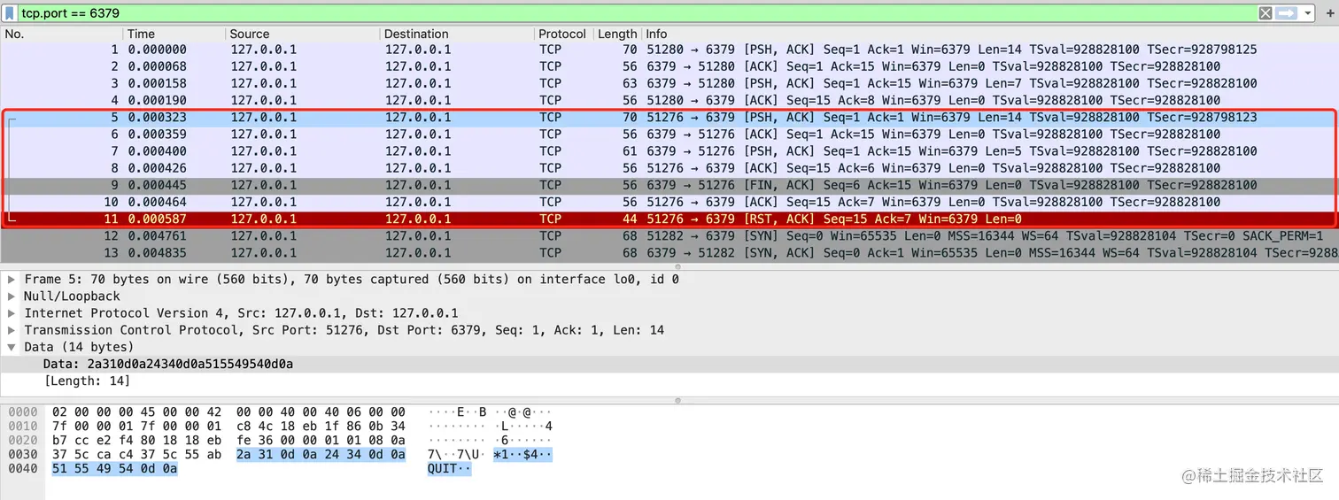Sort by the Time column header
Viewport: 1339px width, 500px height.
(174, 34)
